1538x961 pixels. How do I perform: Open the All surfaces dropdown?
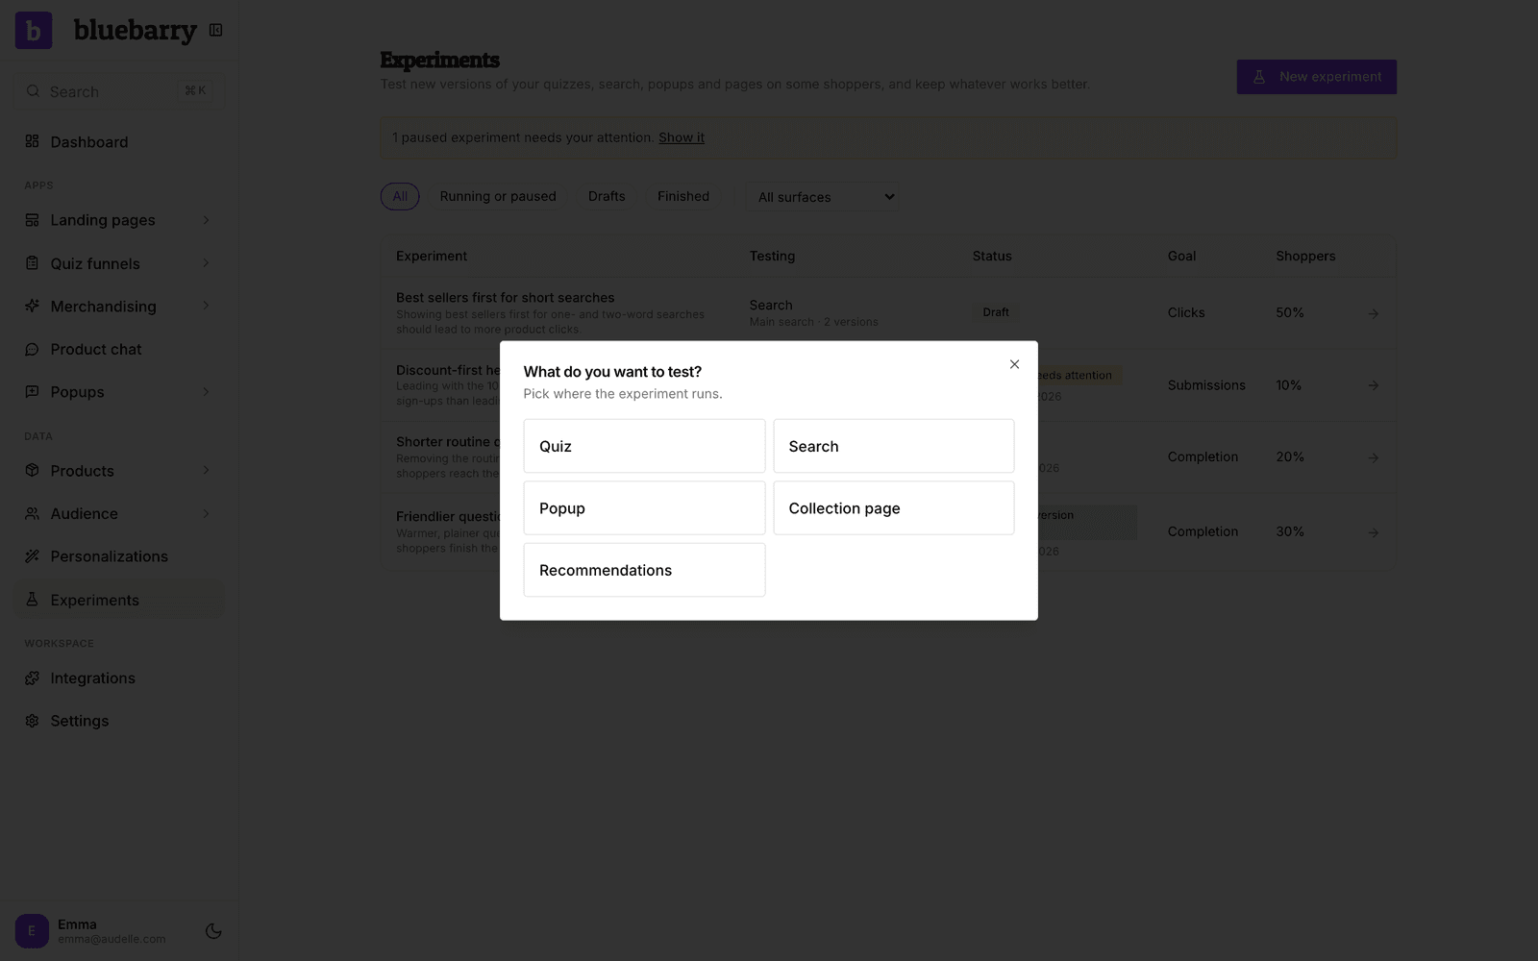point(824,197)
